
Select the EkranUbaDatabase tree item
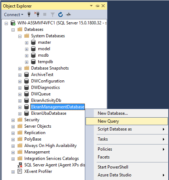click(49, 113)
